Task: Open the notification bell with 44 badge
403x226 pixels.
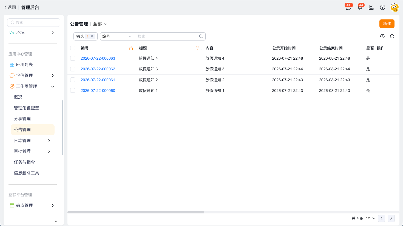Action: (x=360, y=7)
